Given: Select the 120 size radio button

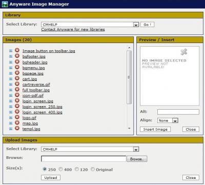Looking at the screenshot, I should [x=77, y=169].
